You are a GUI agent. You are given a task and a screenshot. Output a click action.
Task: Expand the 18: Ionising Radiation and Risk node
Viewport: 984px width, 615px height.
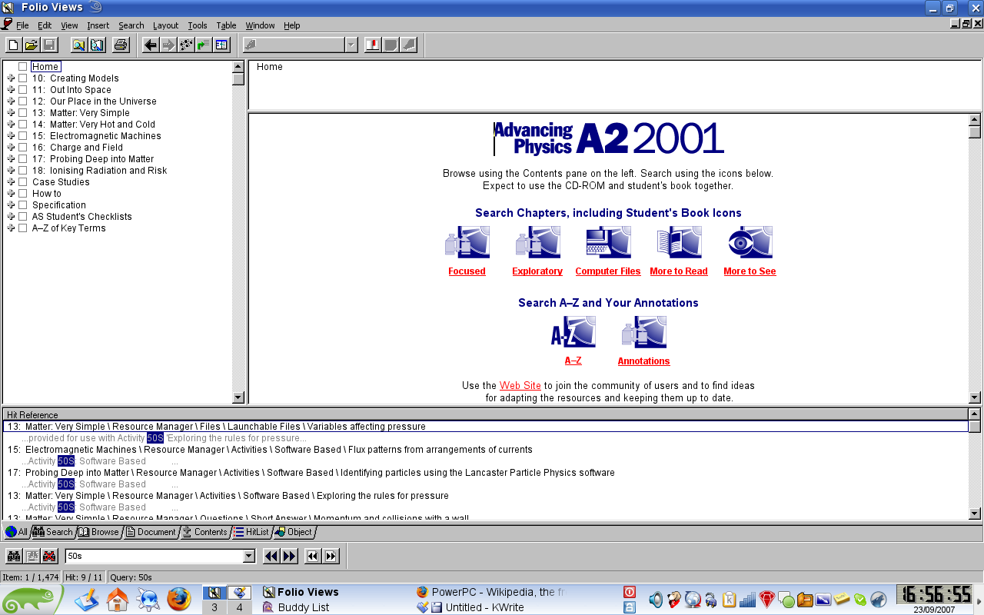[x=11, y=171]
